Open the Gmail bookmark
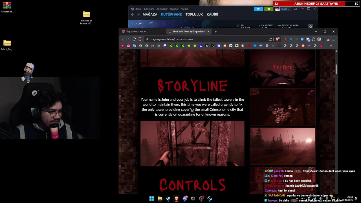The height and width of the screenshot is (203, 361). coord(153,46)
